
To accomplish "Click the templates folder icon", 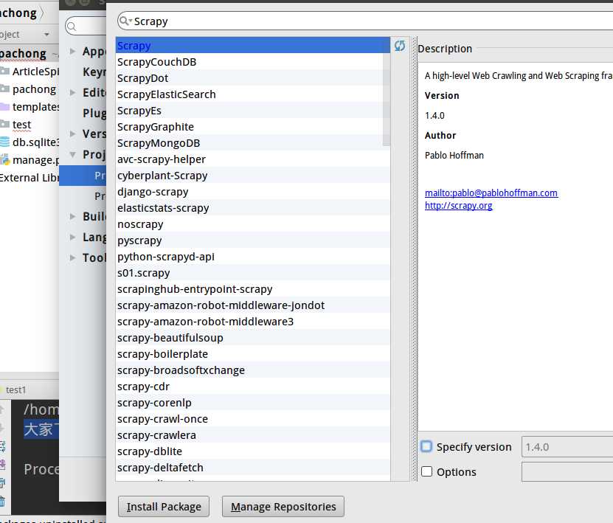I will click(x=4, y=106).
